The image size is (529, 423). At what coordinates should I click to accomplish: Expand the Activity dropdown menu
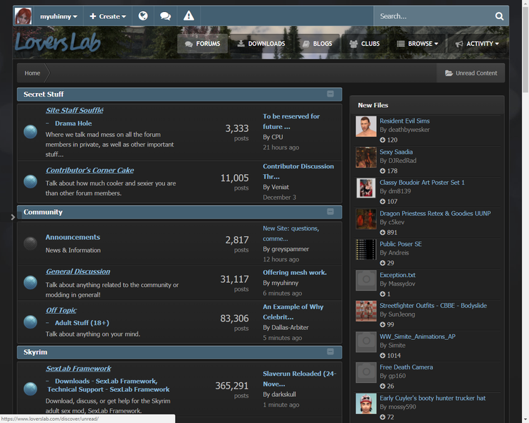(x=478, y=44)
